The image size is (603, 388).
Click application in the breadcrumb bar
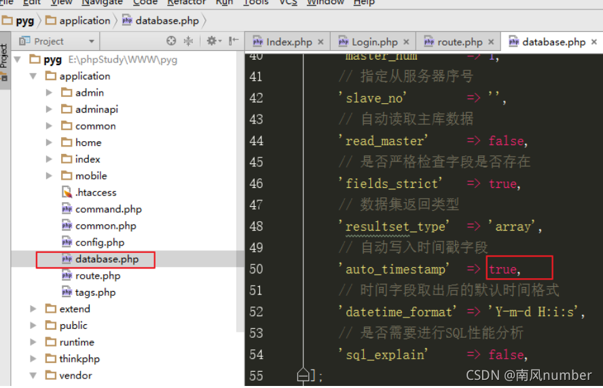[x=77, y=20]
